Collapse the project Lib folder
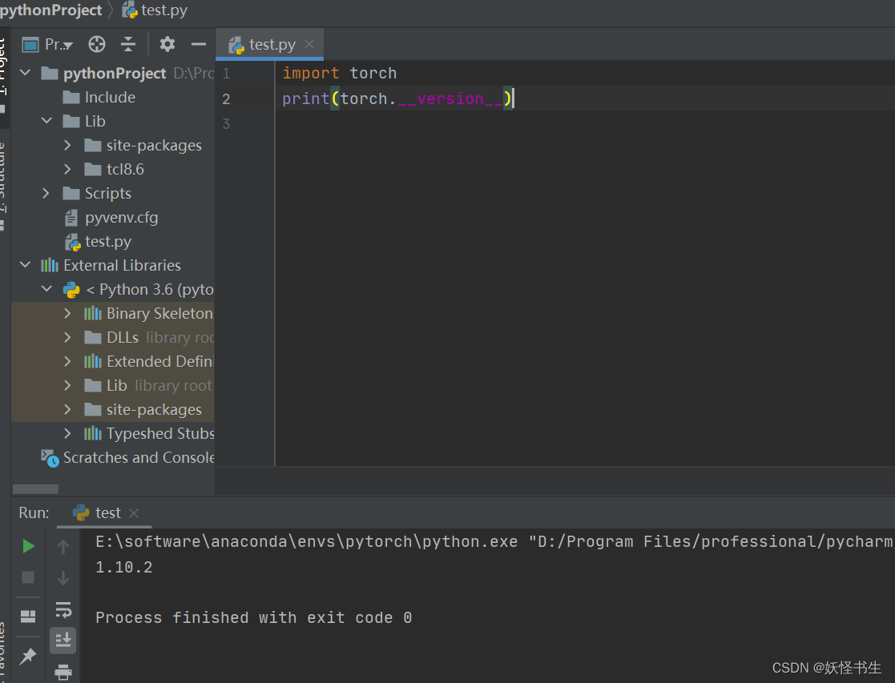Image resolution: width=895 pixels, height=683 pixels. [x=46, y=120]
